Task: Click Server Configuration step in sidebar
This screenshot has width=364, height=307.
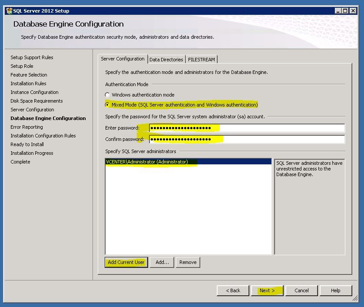Action: point(32,110)
